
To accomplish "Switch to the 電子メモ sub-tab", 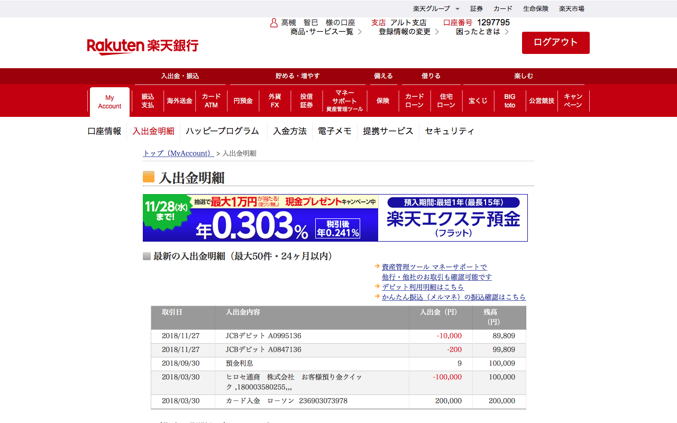I will click(335, 131).
